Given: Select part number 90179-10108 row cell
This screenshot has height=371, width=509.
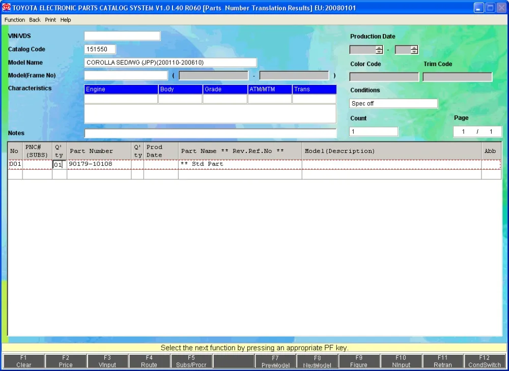Looking at the screenshot, I should pos(99,164).
